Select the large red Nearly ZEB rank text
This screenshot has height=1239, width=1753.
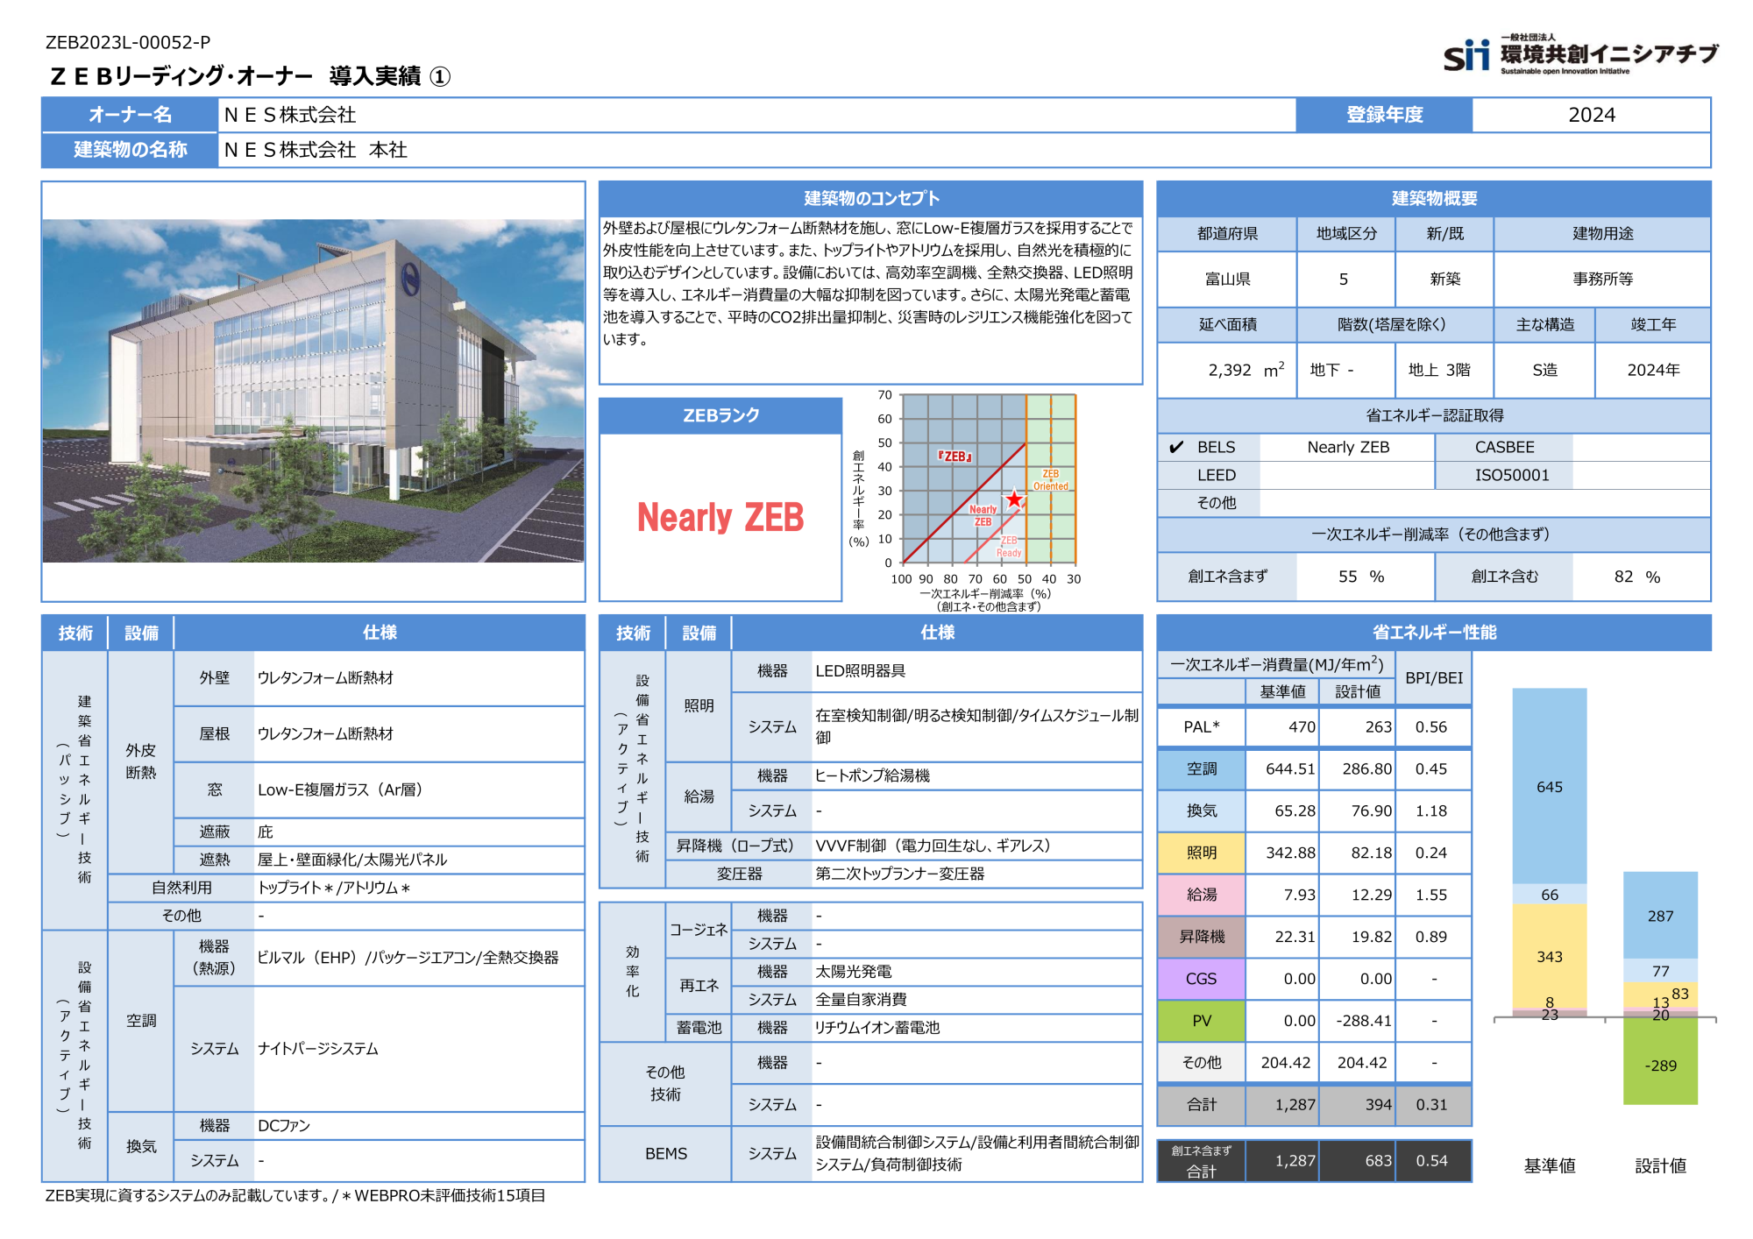pyautogui.click(x=720, y=517)
